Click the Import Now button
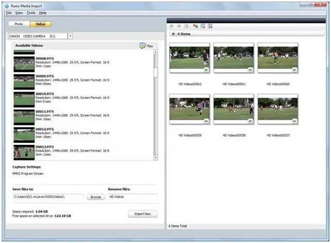Viewport: 331px width, 243px height. (142, 214)
